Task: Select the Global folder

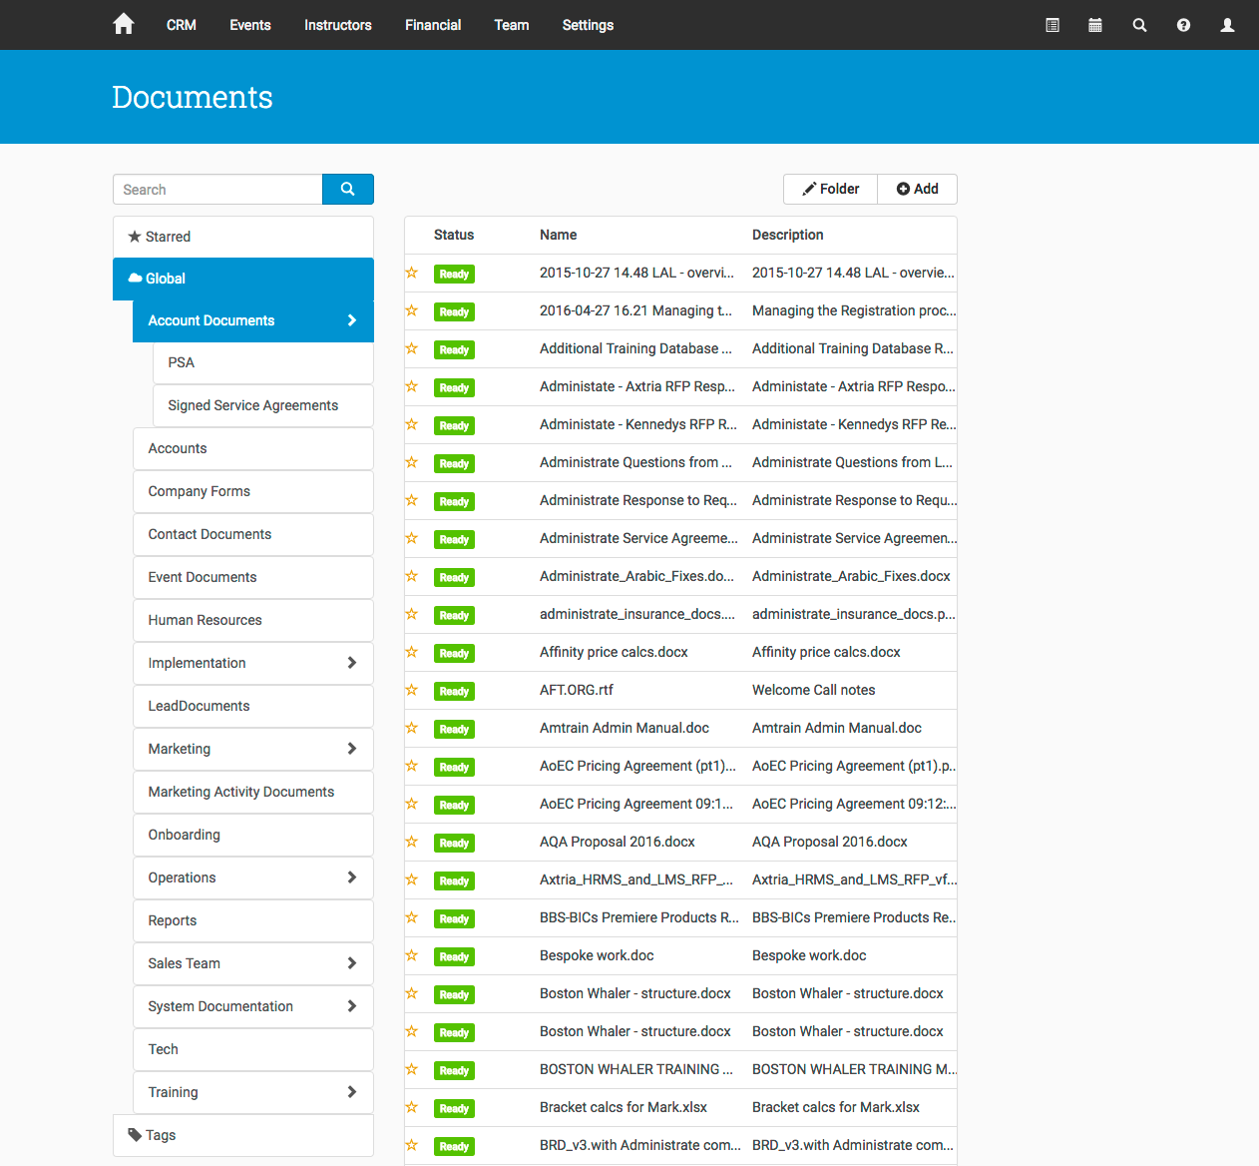Action: tap(243, 279)
